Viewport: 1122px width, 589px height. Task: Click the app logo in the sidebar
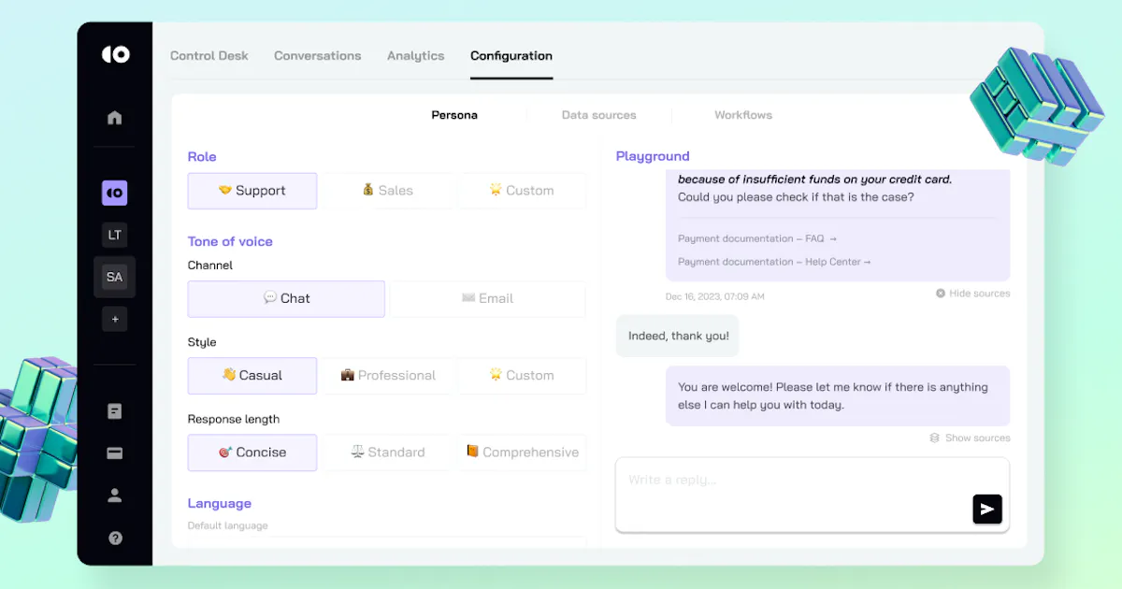tap(115, 55)
